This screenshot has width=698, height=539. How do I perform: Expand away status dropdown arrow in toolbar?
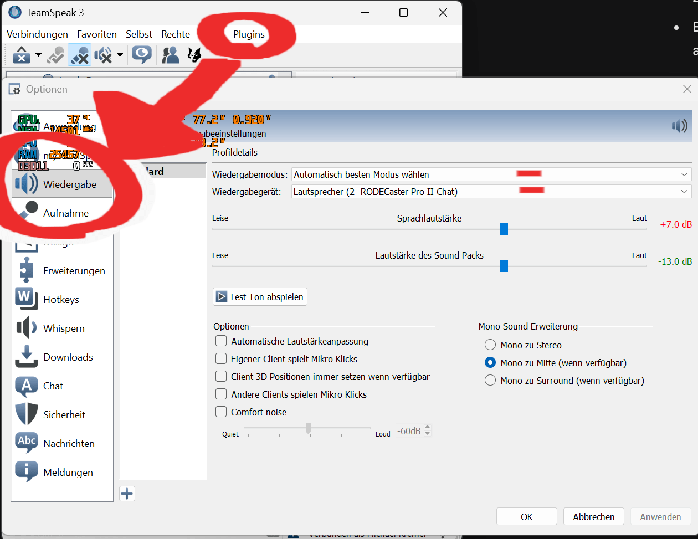click(38, 55)
